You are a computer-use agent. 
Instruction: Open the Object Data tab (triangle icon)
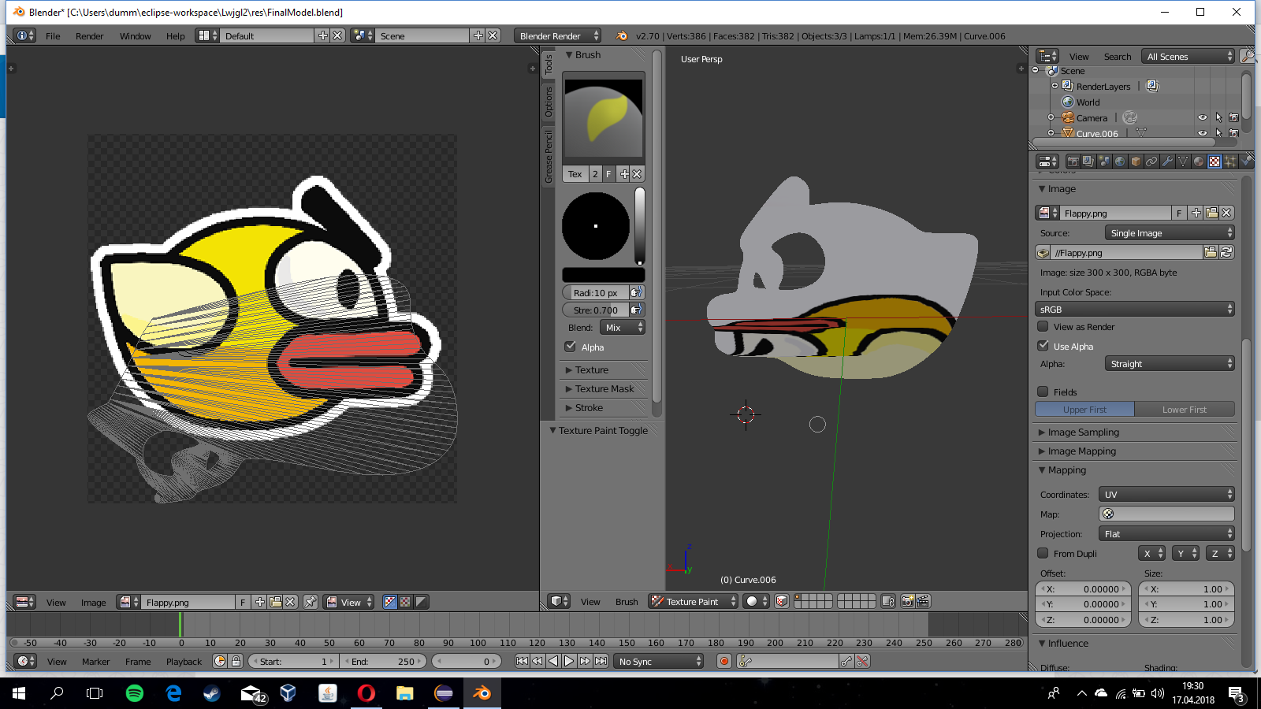(1183, 161)
